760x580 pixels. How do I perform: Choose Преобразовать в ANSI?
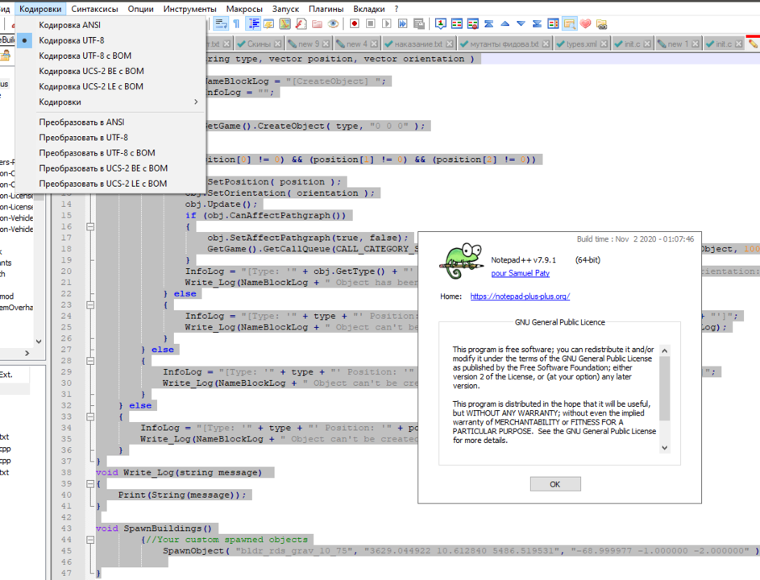(x=110, y=122)
